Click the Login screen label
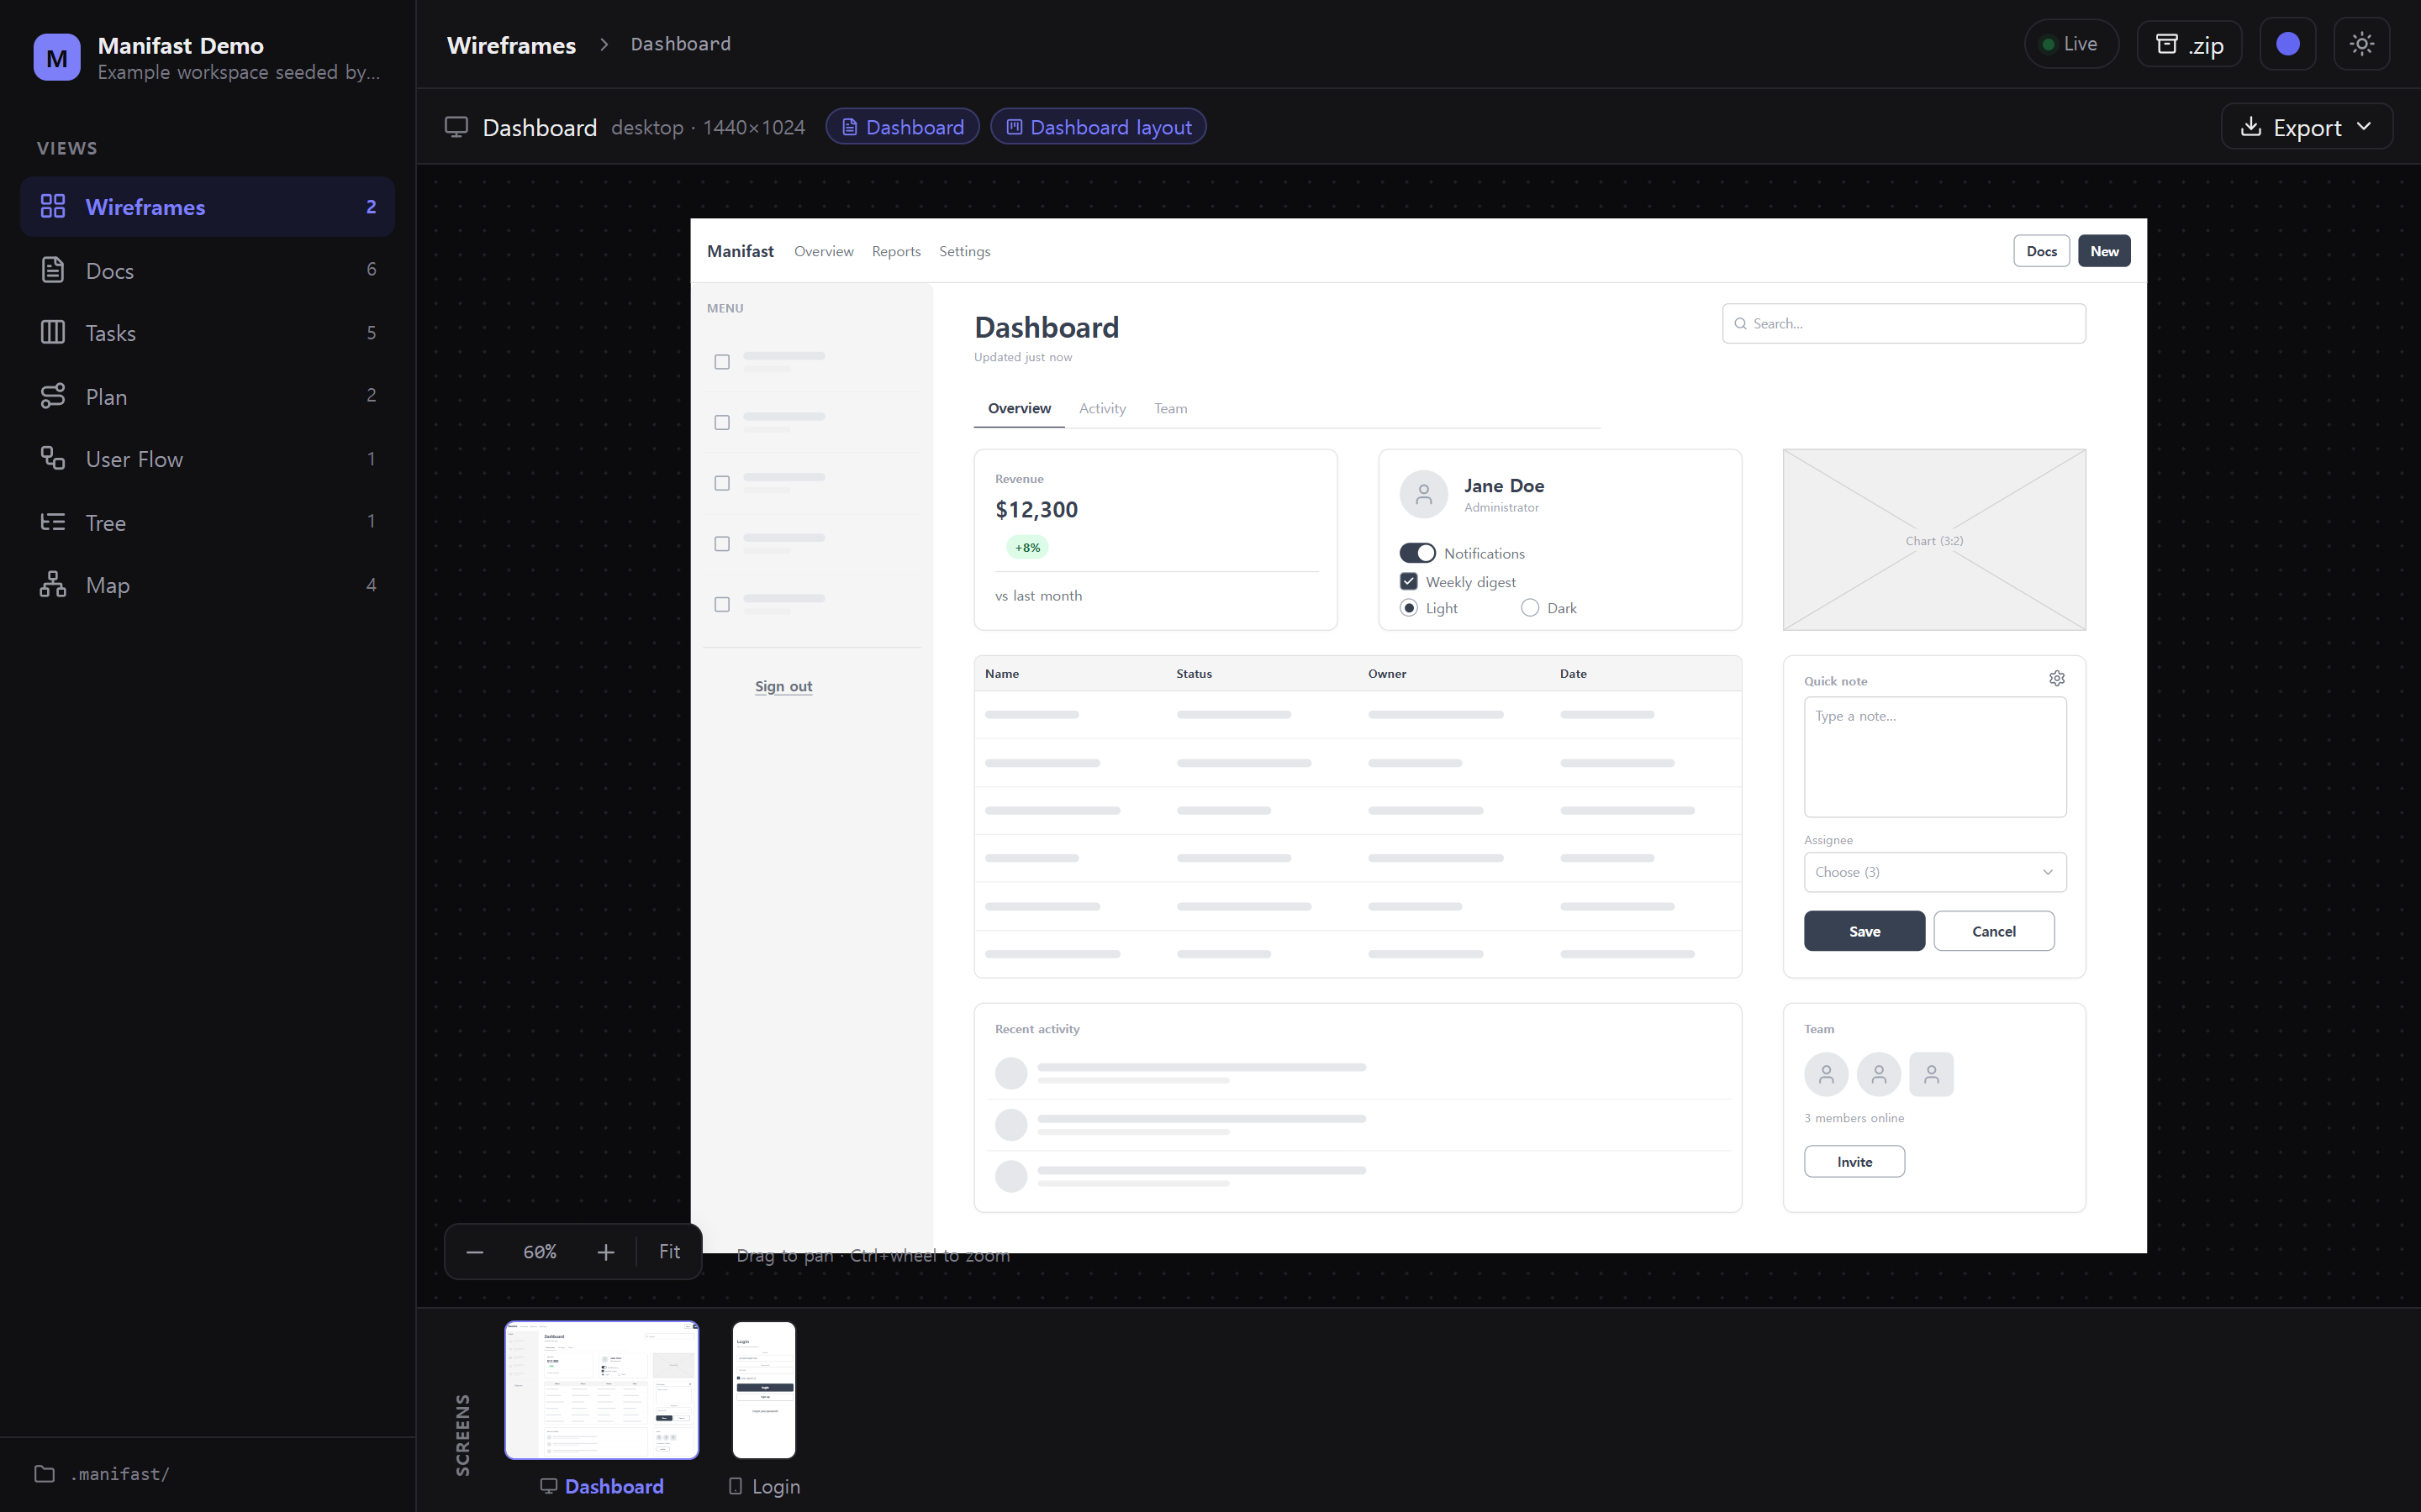The width and height of the screenshot is (2421, 1512). tap(765, 1486)
